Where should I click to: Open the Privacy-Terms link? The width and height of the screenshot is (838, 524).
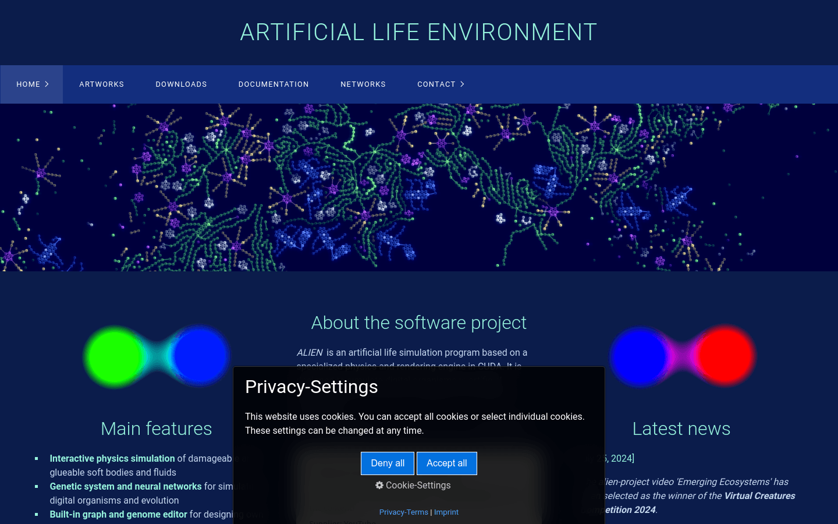[x=403, y=512]
